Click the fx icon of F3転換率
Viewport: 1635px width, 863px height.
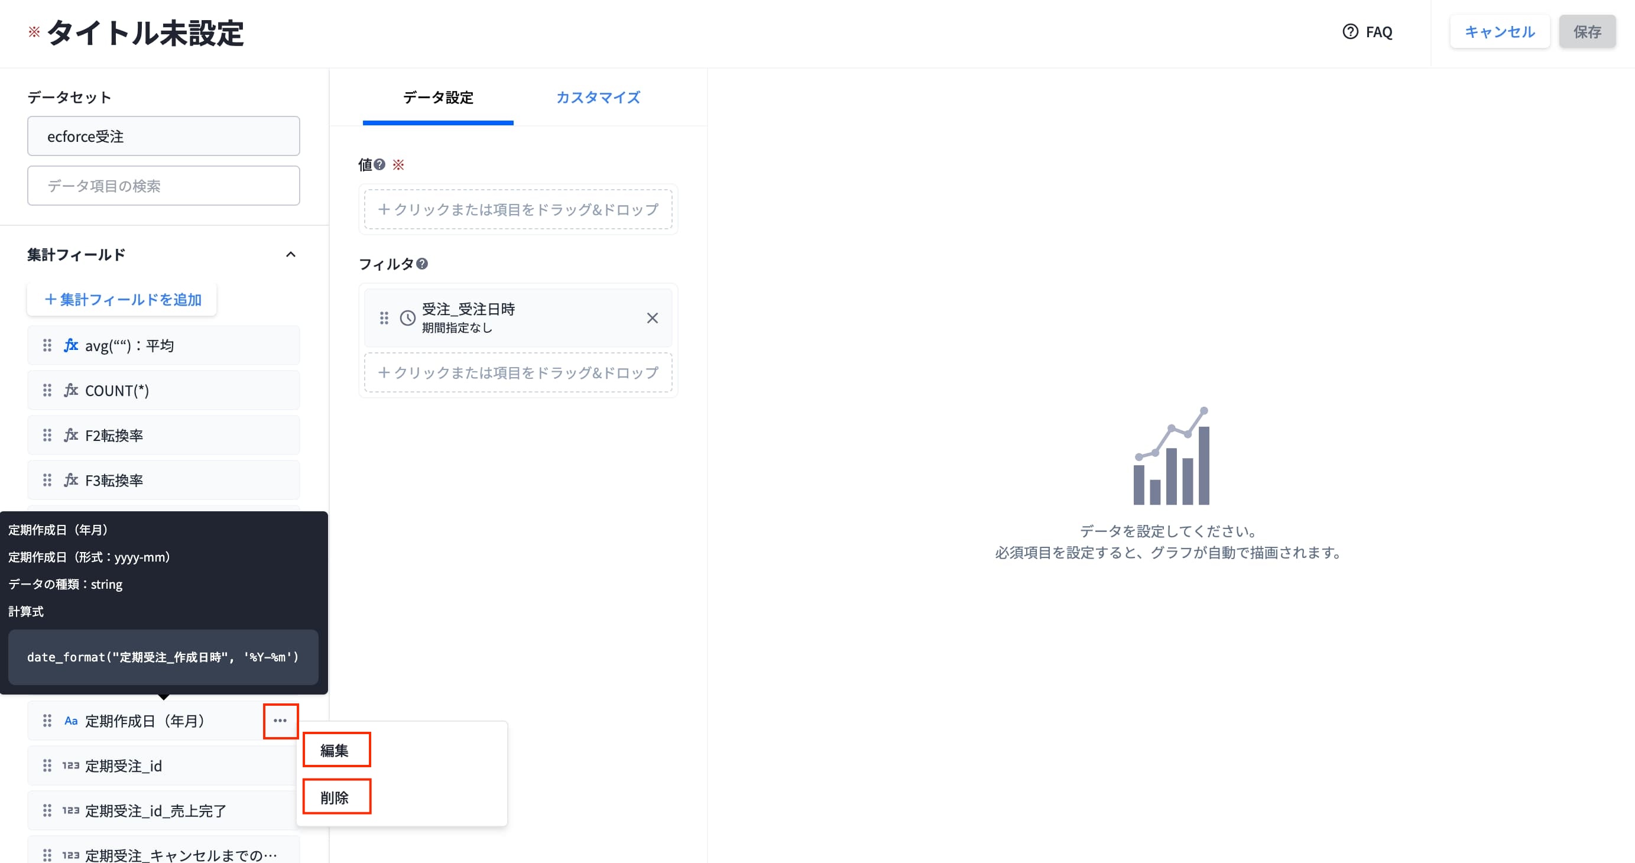point(70,481)
